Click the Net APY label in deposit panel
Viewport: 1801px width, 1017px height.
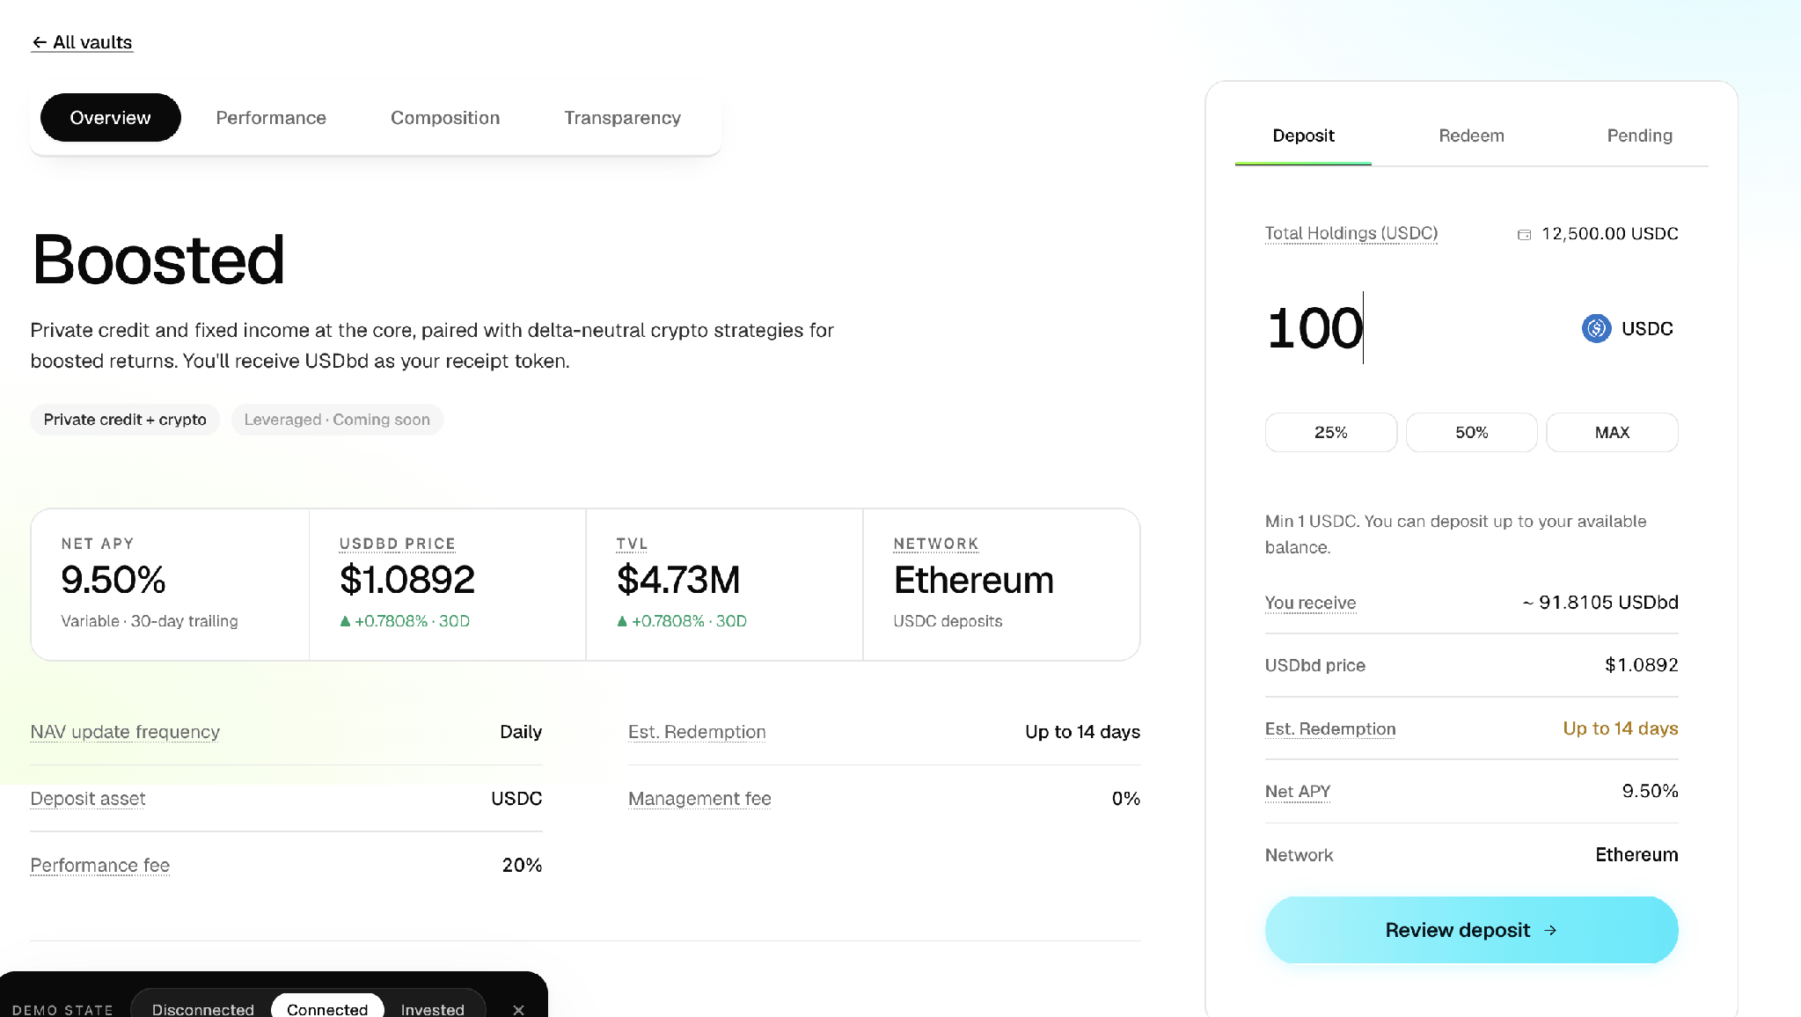pos(1298,791)
